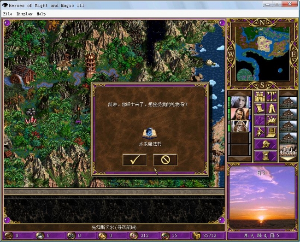This screenshot has width=300, height=242.
Task: Open Adventure Options digging figure icon
Action: pyautogui.click(x=259, y=133)
